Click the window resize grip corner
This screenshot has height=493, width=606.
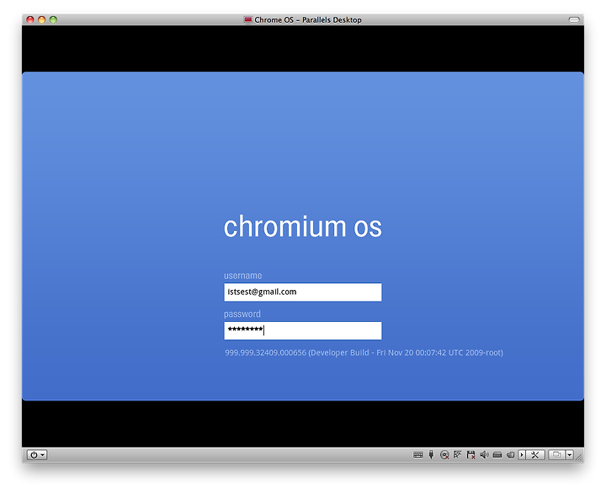(579, 457)
